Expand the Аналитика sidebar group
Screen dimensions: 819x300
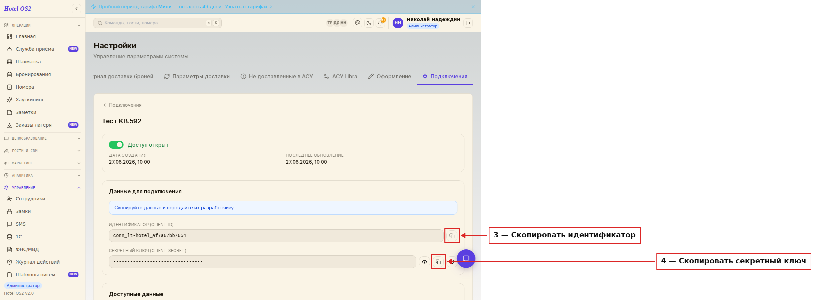[42, 175]
